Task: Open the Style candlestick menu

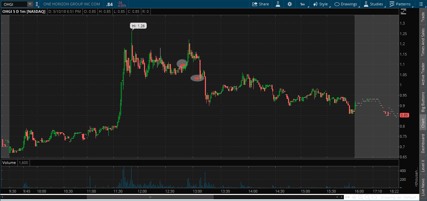Action: pyautogui.click(x=320, y=4)
